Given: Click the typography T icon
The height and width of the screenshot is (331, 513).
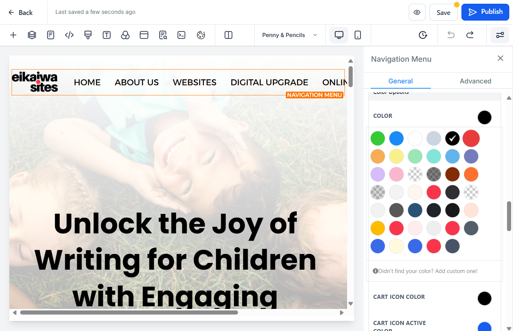Looking at the screenshot, I should (106, 35).
